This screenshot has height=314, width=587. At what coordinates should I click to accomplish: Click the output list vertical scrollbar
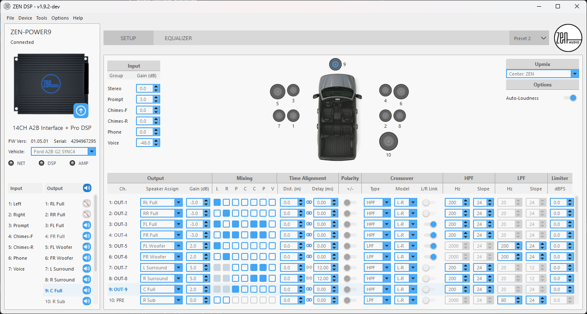95,233
